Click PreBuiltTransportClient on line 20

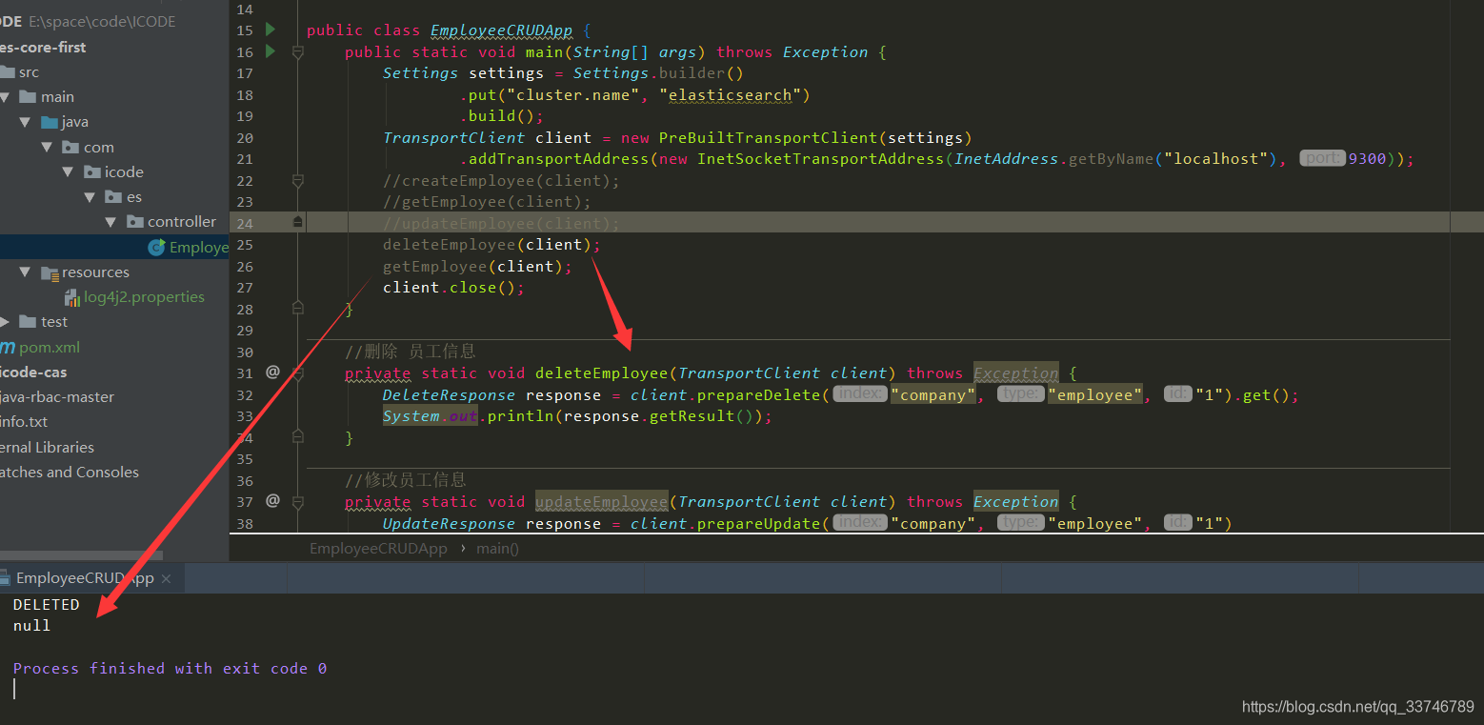tap(768, 138)
